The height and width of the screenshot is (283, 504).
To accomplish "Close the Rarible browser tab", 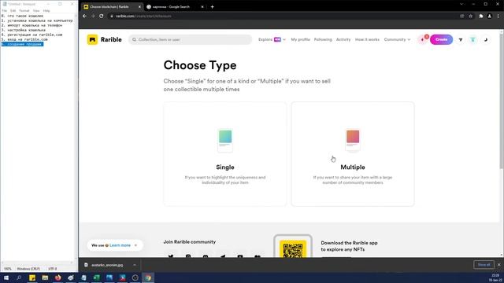I will [x=139, y=7].
